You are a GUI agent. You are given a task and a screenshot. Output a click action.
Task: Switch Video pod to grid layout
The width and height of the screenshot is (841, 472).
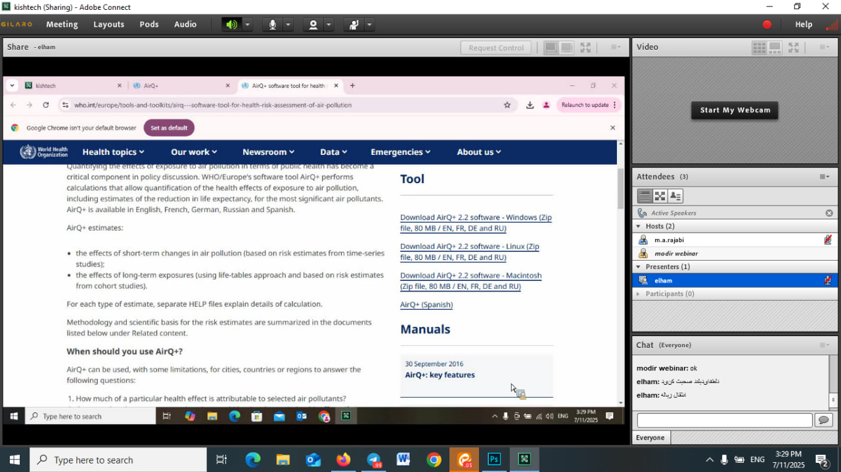pos(759,47)
